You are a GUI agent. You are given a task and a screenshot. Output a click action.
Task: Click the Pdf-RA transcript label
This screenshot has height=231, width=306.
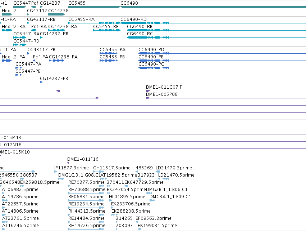39,26
